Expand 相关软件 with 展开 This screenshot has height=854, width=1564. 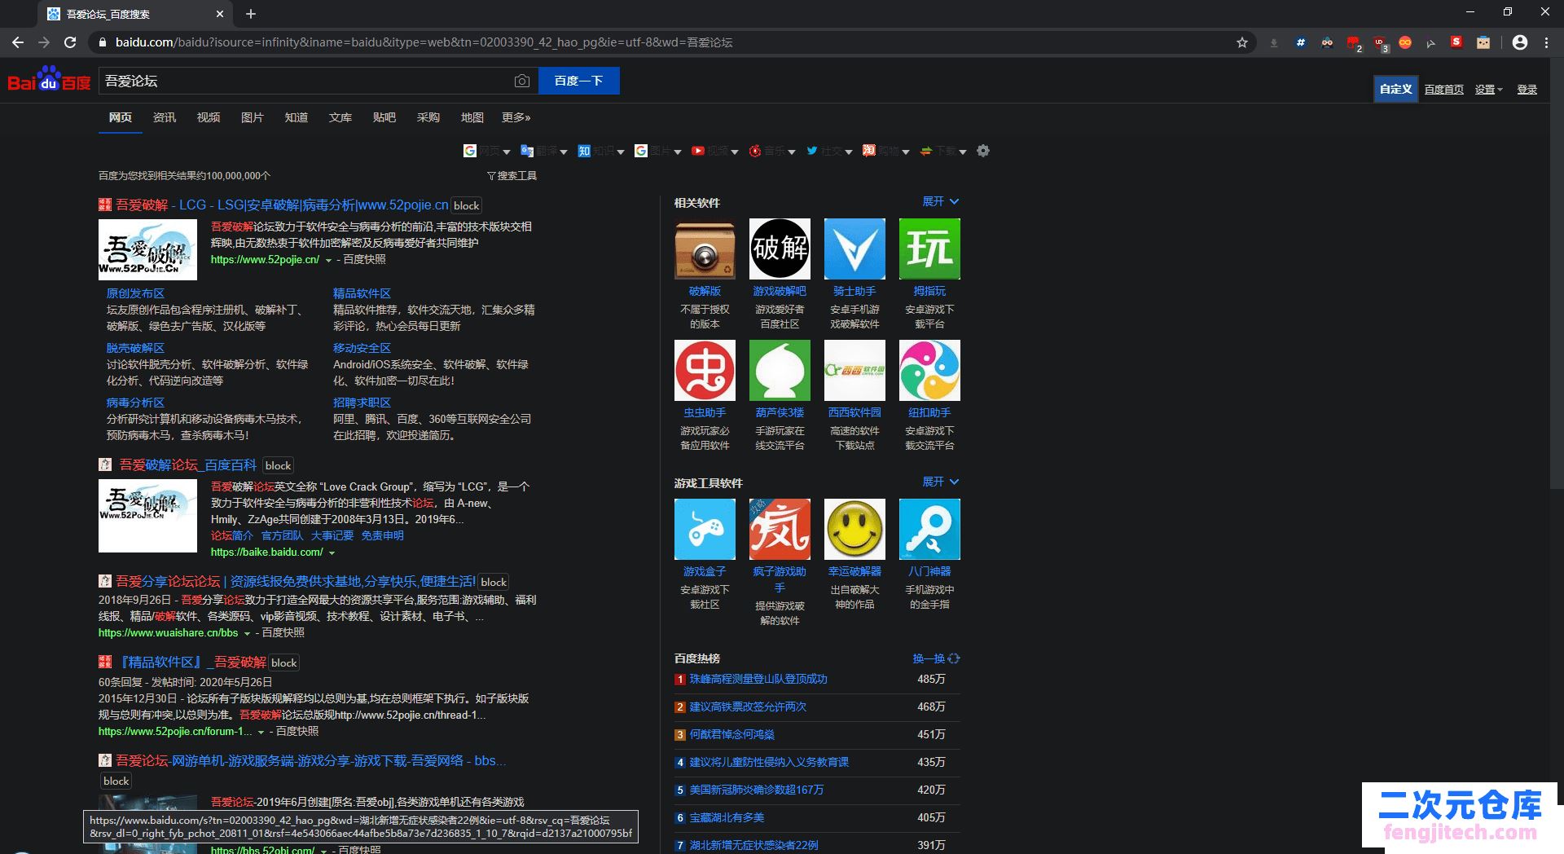coord(941,201)
